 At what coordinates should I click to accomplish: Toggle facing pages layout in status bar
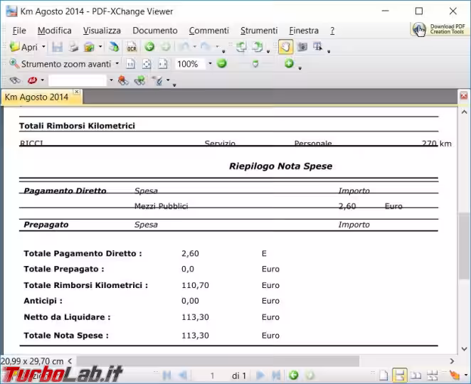416,375
